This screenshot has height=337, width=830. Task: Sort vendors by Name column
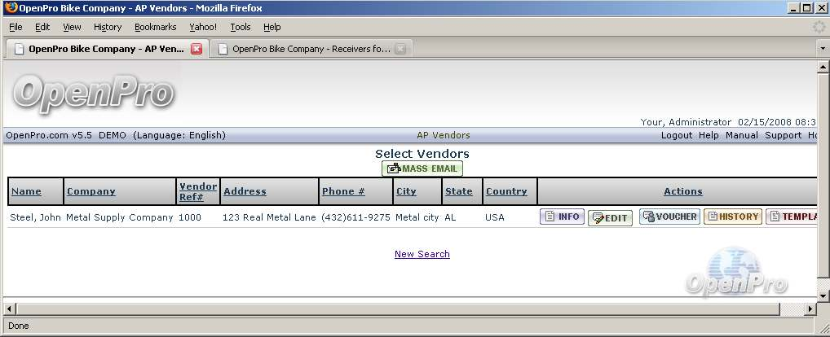click(26, 191)
